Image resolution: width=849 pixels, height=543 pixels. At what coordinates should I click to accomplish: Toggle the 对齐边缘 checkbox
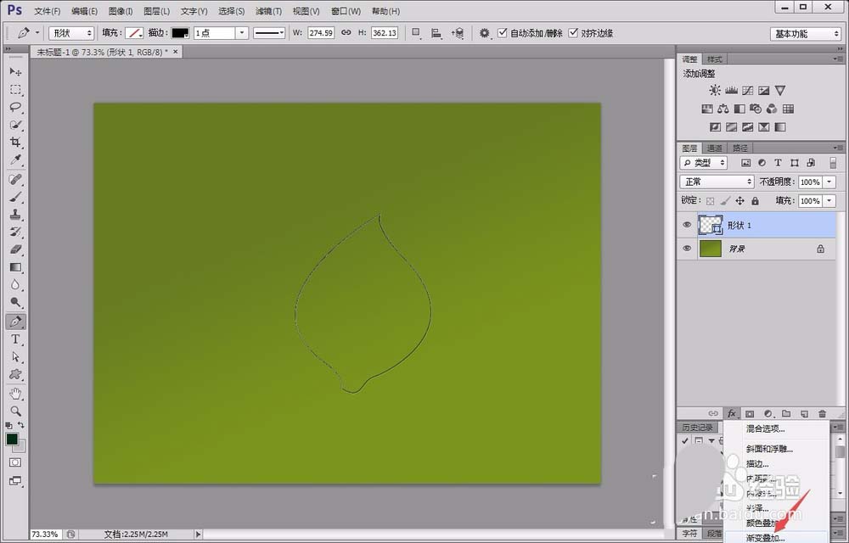click(574, 33)
